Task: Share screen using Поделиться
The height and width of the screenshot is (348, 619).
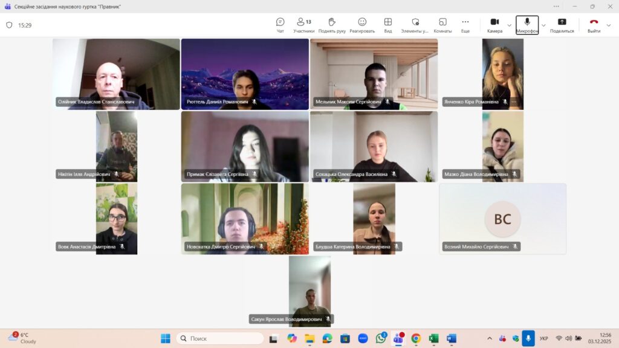Action: 562,25
